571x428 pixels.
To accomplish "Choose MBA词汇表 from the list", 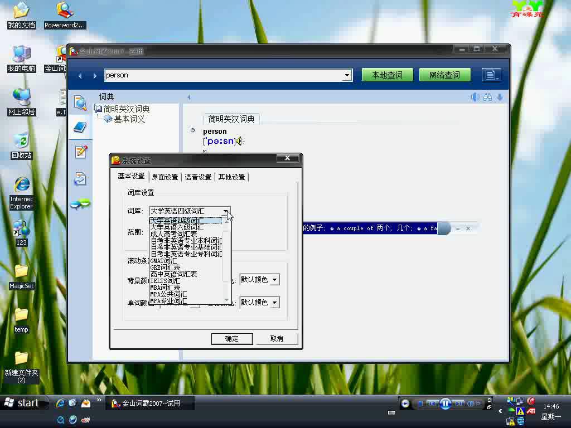I will click(186, 288).
